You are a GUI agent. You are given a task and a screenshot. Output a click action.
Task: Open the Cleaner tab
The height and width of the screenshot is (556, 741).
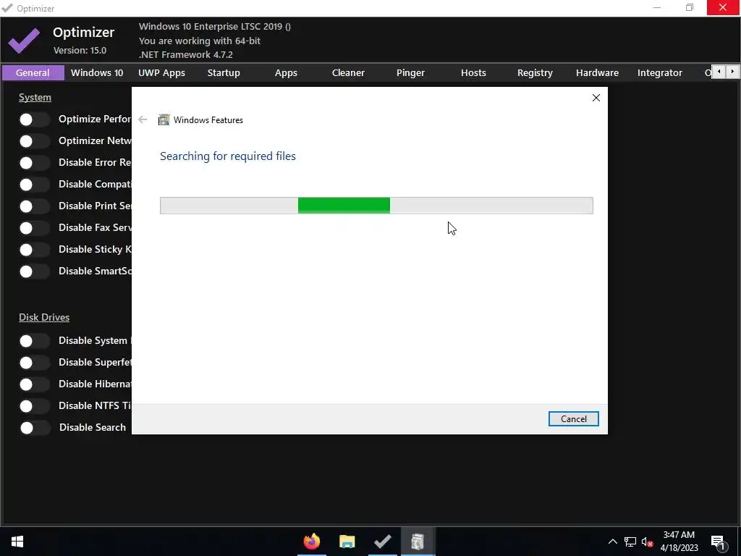(348, 73)
